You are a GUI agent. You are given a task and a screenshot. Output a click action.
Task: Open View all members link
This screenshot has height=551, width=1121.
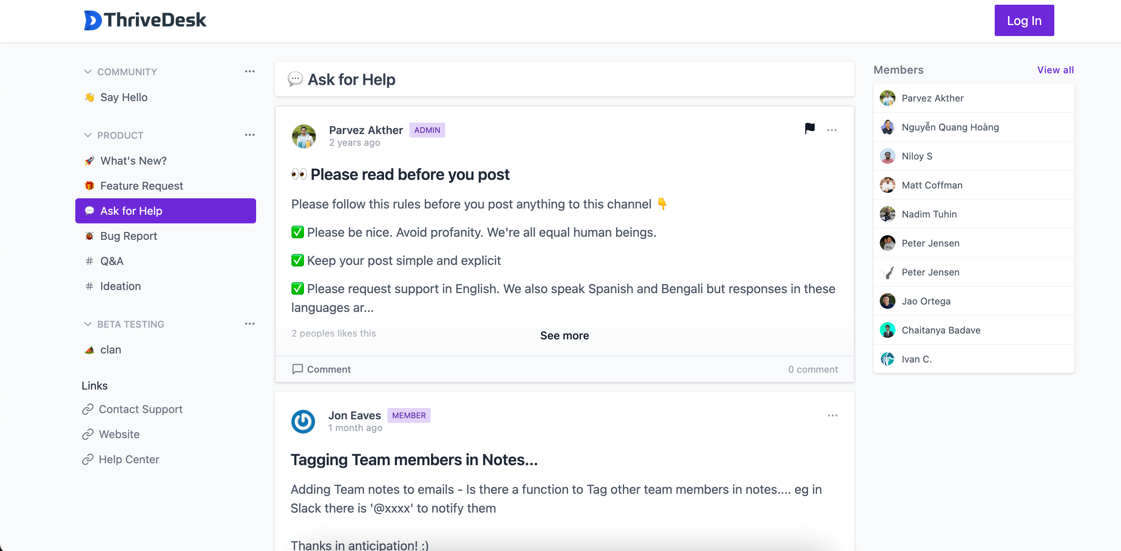click(1055, 70)
